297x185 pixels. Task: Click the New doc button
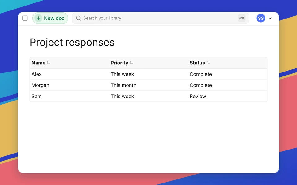[50, 18]
